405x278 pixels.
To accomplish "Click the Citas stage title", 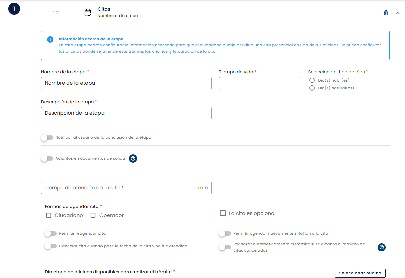I will 104,9.
